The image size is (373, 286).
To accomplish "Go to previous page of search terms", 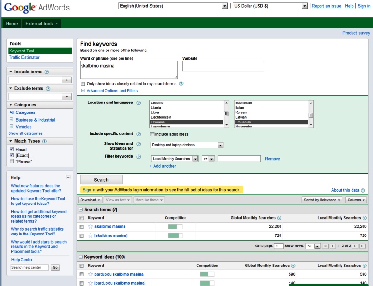I will (x=332, y=246).
